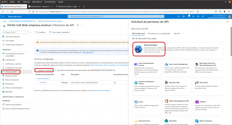Open the aplicaciones empresariales link

coord(100,90)
